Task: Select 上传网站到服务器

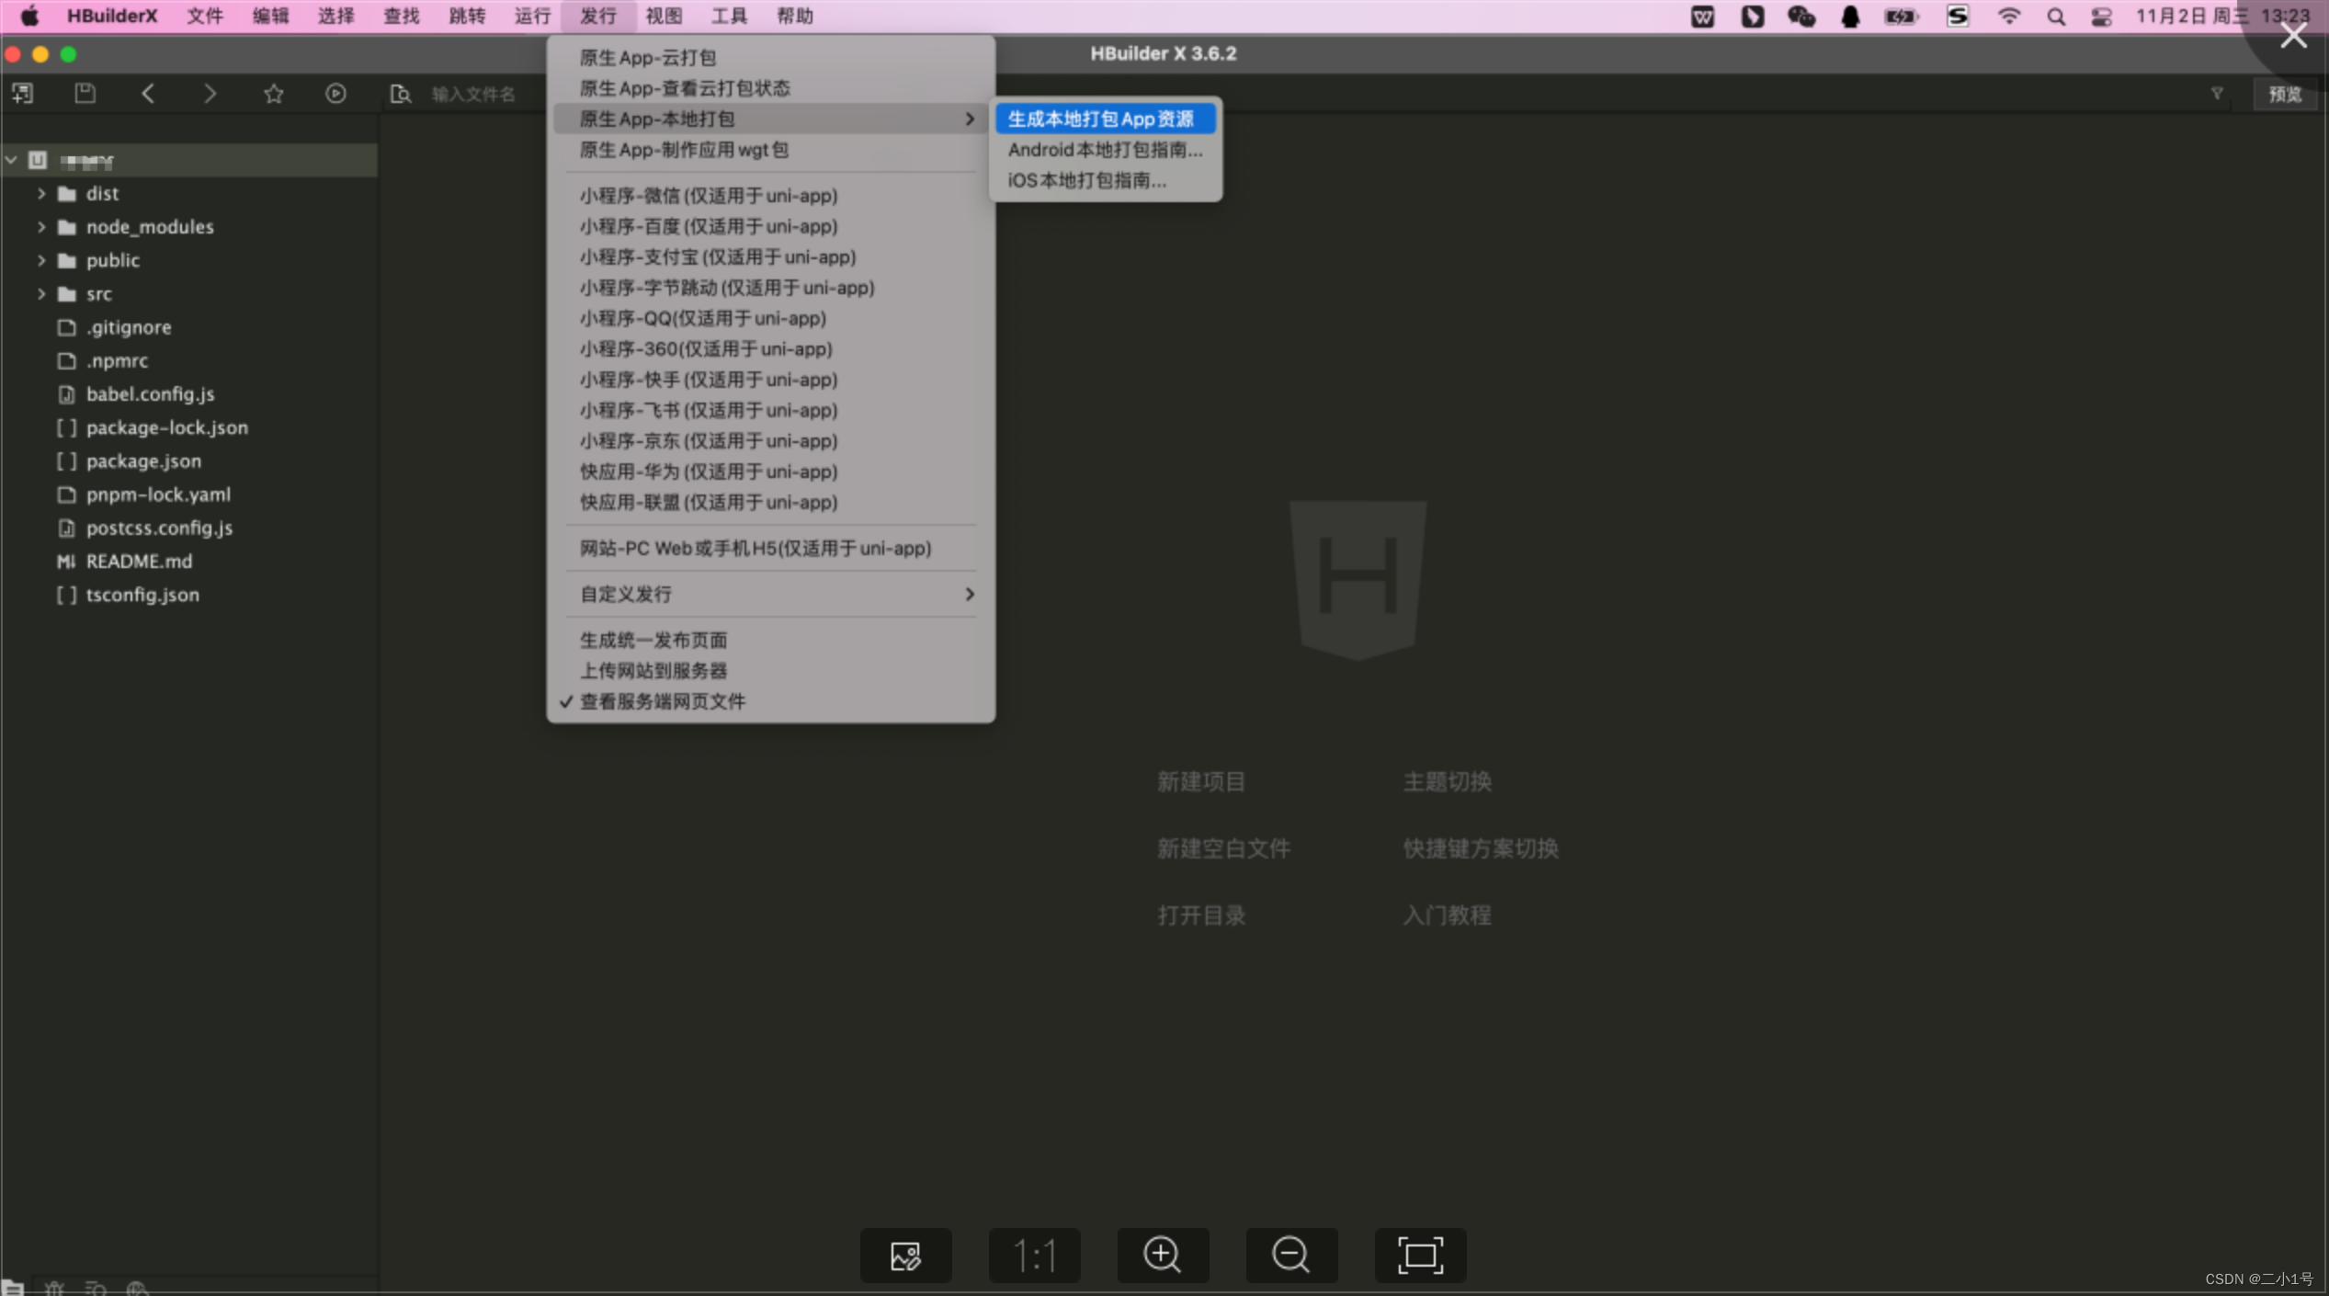Action: tap(770, 670)
